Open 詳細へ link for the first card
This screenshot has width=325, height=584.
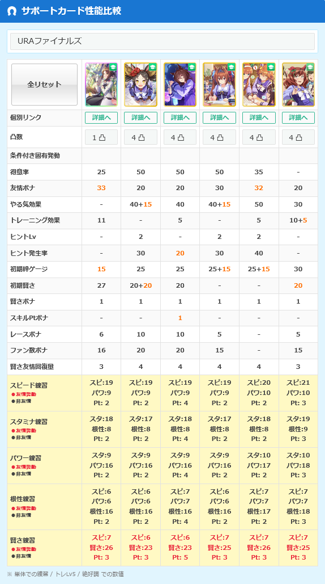101,117
